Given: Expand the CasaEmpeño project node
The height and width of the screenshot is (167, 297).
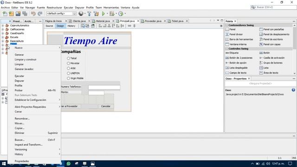Looking at the screenshot, I should (x=3, y=33).
